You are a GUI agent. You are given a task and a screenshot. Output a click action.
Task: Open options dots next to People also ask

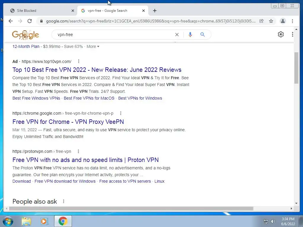click(63, 201)
